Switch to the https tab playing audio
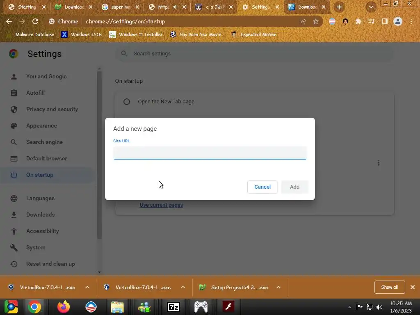The image size is (420, 315). [x=163, y=7]
